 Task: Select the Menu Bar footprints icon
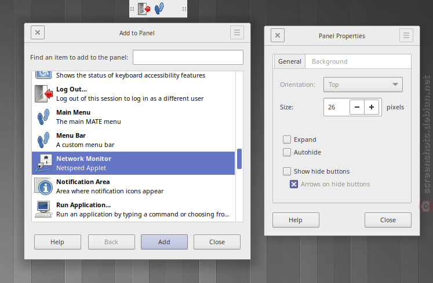pos(43,140)
